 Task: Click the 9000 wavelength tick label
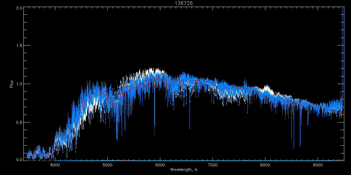(x=318, y=164)
